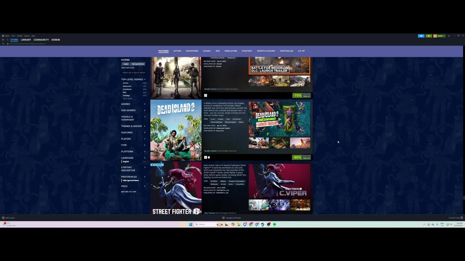Expand the THEMES & MOODS filter section
The height and width of the screenshot is (261, 465).
pyautogui.click(x=133, y=126)
